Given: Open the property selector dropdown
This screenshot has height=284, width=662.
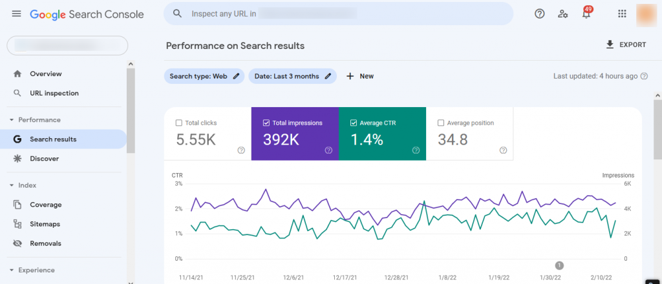Looking at the screenshot, I should (67, 46).
